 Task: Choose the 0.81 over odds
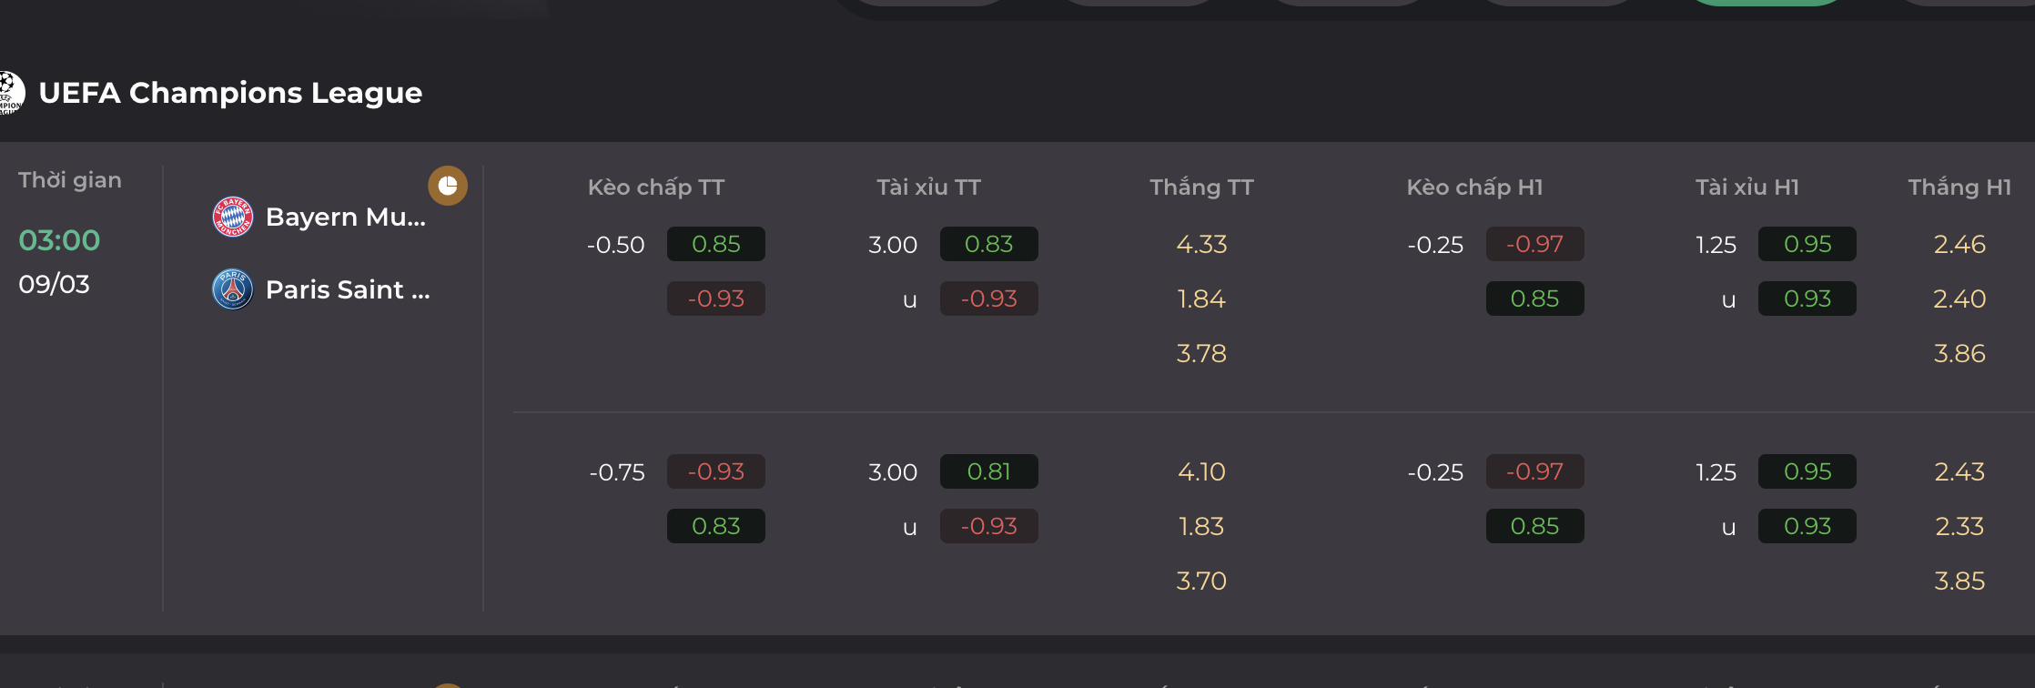click(x=989, y=471)
